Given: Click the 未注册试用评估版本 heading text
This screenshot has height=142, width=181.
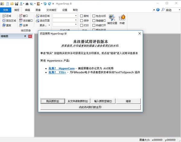Looking at the screenshot, I should click(91, 41).
